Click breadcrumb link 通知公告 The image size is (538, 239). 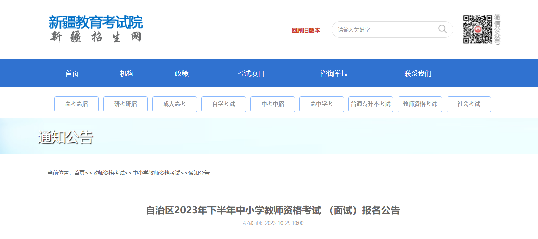(x=199, y=173)
